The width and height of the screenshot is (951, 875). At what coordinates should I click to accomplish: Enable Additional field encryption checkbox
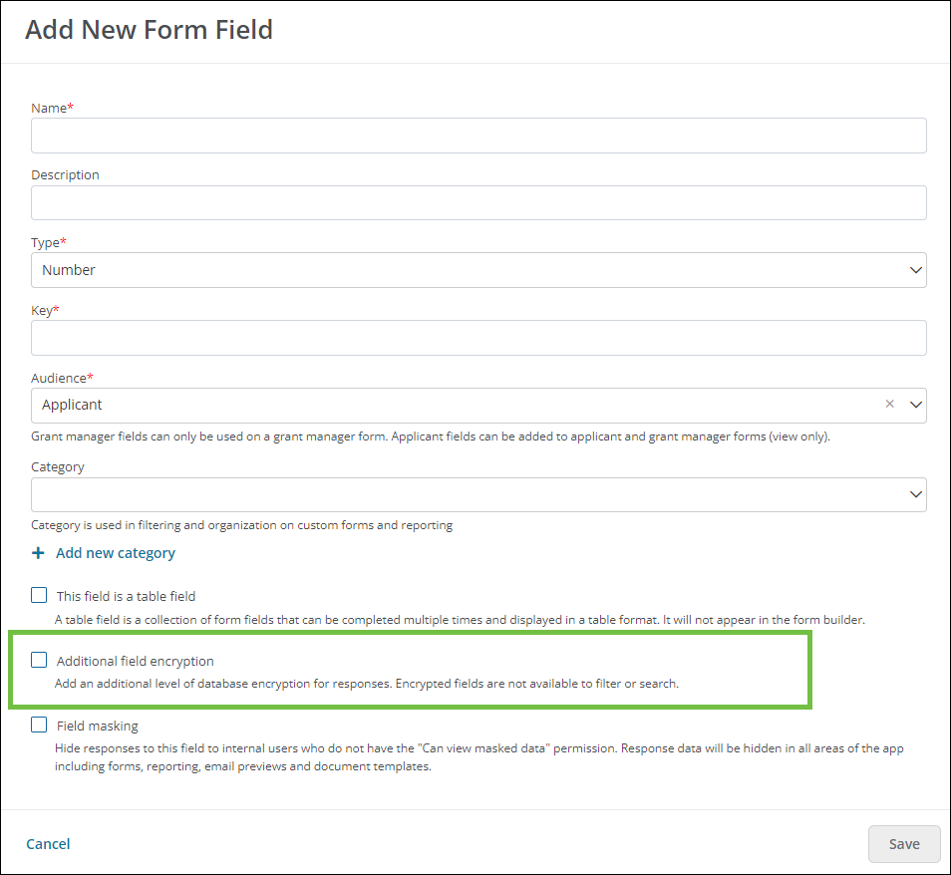pos(39,660)
